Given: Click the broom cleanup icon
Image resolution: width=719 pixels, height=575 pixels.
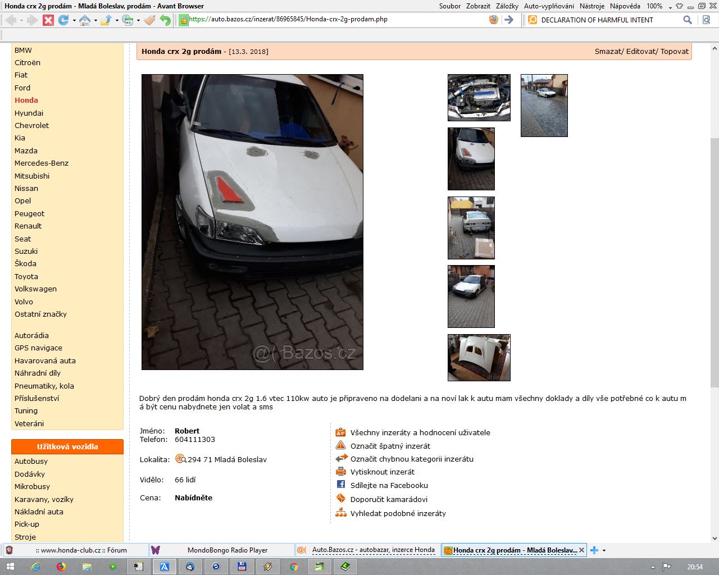Looking at the screenshot, I should pyautogui.click(x=149, y=20).
